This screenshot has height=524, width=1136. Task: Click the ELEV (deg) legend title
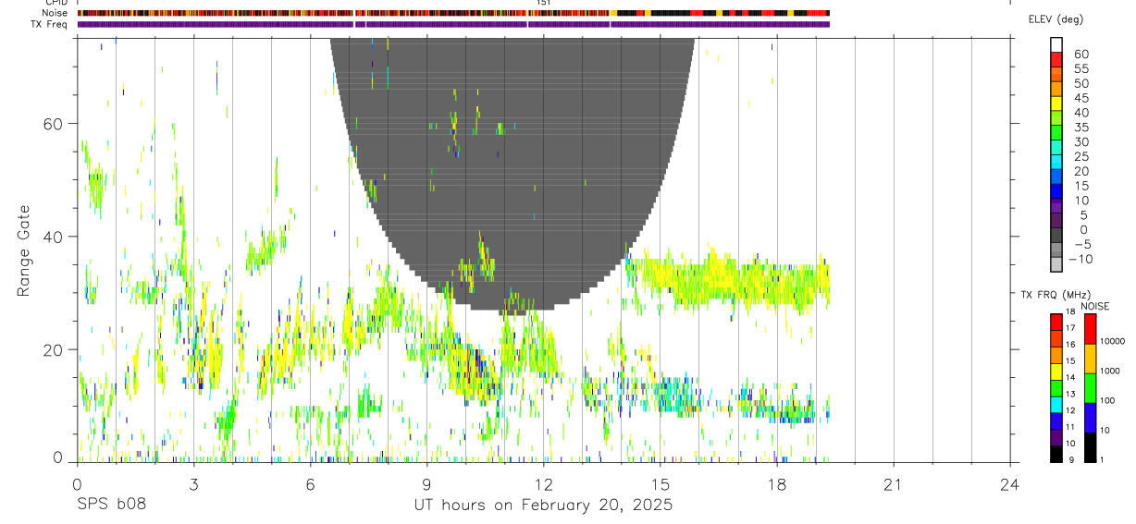(1056, 19)
